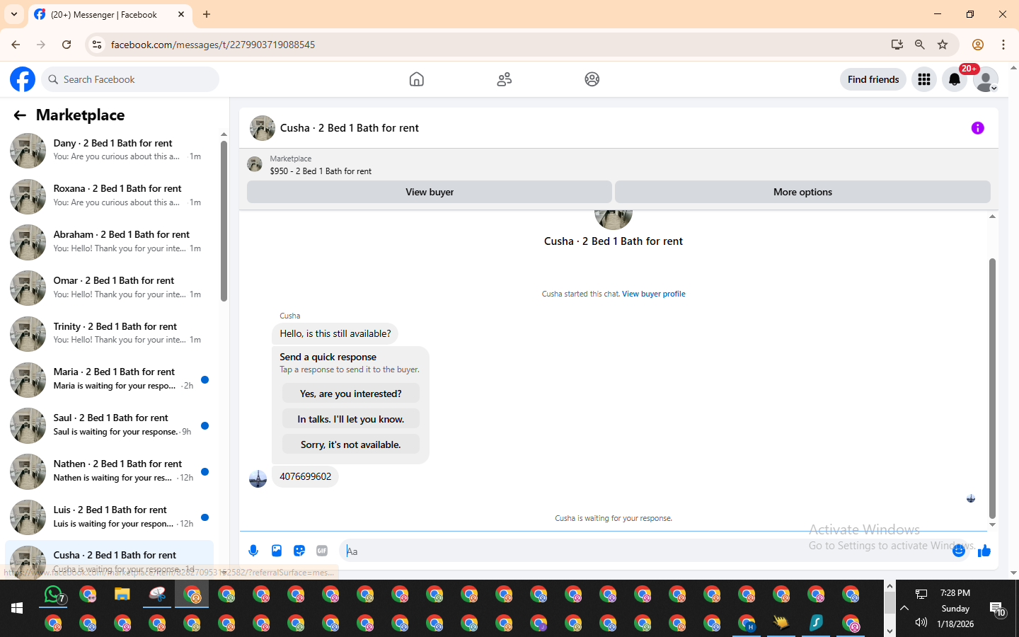
Task: Expand the account profile avatar menu
Action: [986, 79]
